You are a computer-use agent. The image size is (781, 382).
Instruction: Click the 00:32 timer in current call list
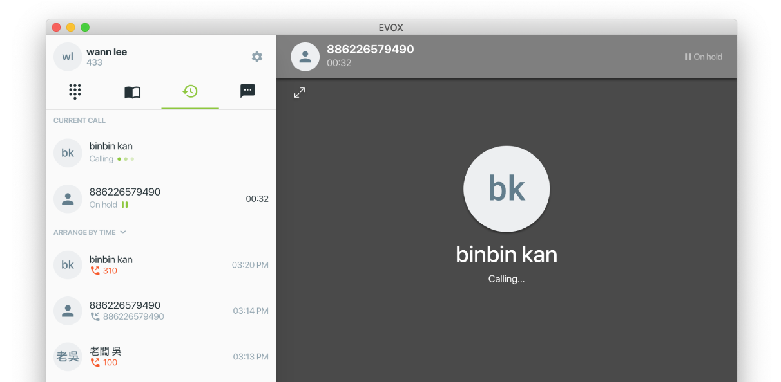click(257, 199)
